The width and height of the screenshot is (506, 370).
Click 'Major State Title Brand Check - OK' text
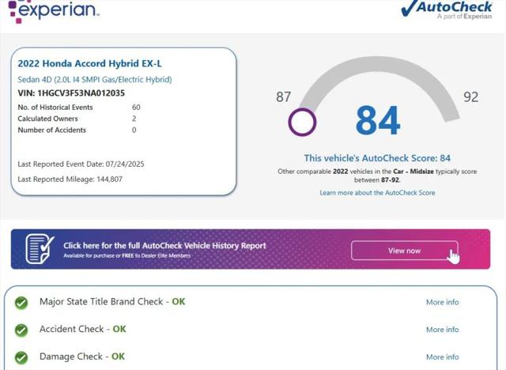pos(112,301)
